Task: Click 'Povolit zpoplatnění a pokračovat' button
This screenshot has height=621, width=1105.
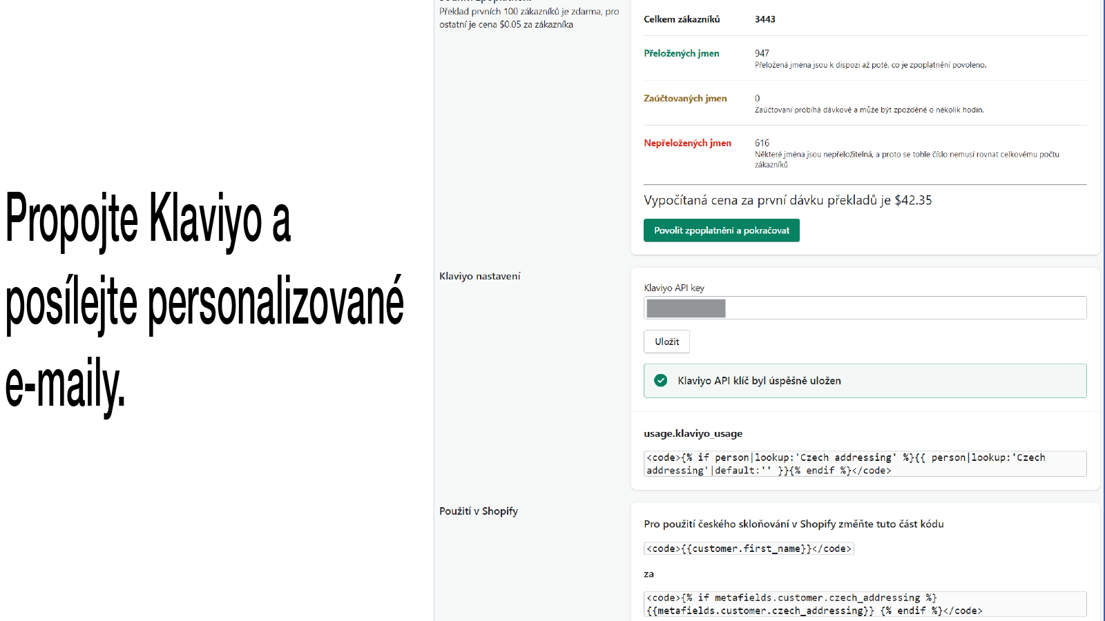Action: click(721, 230)
